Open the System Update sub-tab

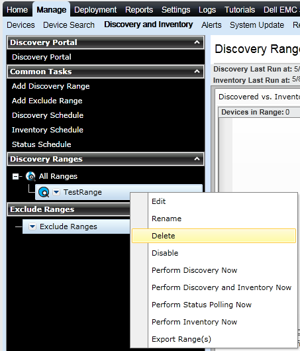click(x=257, y=25)
